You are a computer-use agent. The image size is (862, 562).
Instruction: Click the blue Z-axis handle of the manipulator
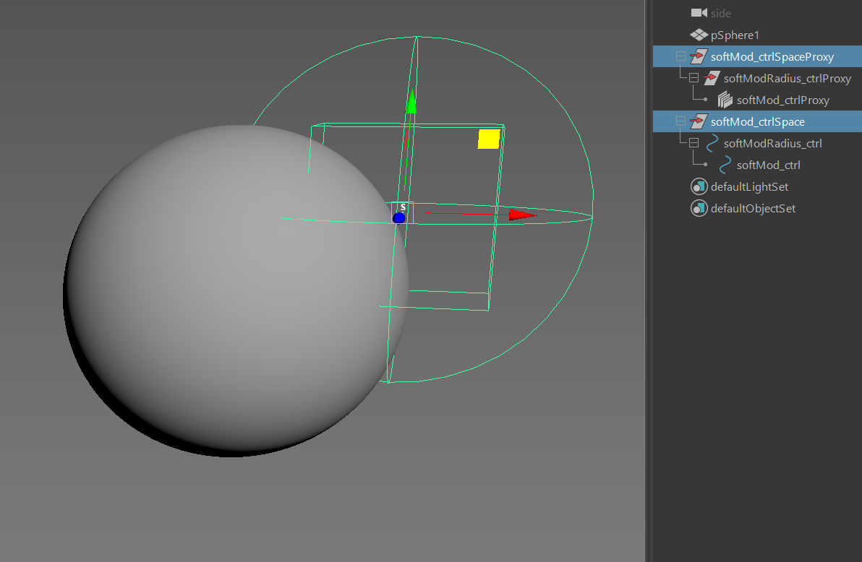(x=399, y=218)
